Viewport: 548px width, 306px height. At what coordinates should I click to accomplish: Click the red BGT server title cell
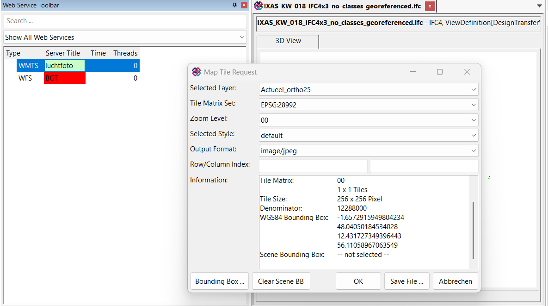pos(65,78)
